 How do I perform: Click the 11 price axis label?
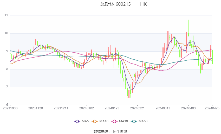[x=6, y=16]
